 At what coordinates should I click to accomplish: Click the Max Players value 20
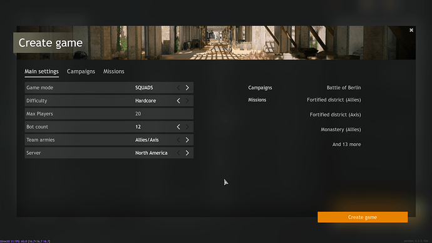138,114
